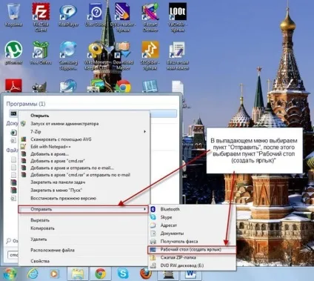Choose Открыть in the context menu
The height and width of the screenshot is (281, 314).
click(84, 116)
